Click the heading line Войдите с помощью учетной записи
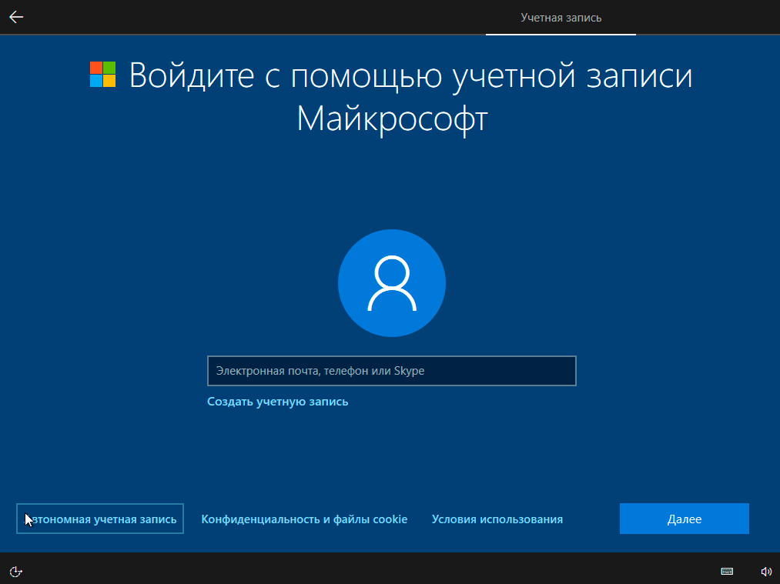Screen dimensions: 780x584 pyautogui.click(x=410, y=76)
